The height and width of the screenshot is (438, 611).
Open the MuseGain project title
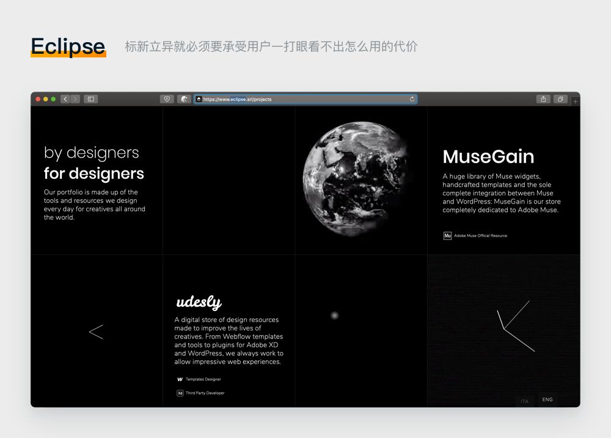point(488,156)
